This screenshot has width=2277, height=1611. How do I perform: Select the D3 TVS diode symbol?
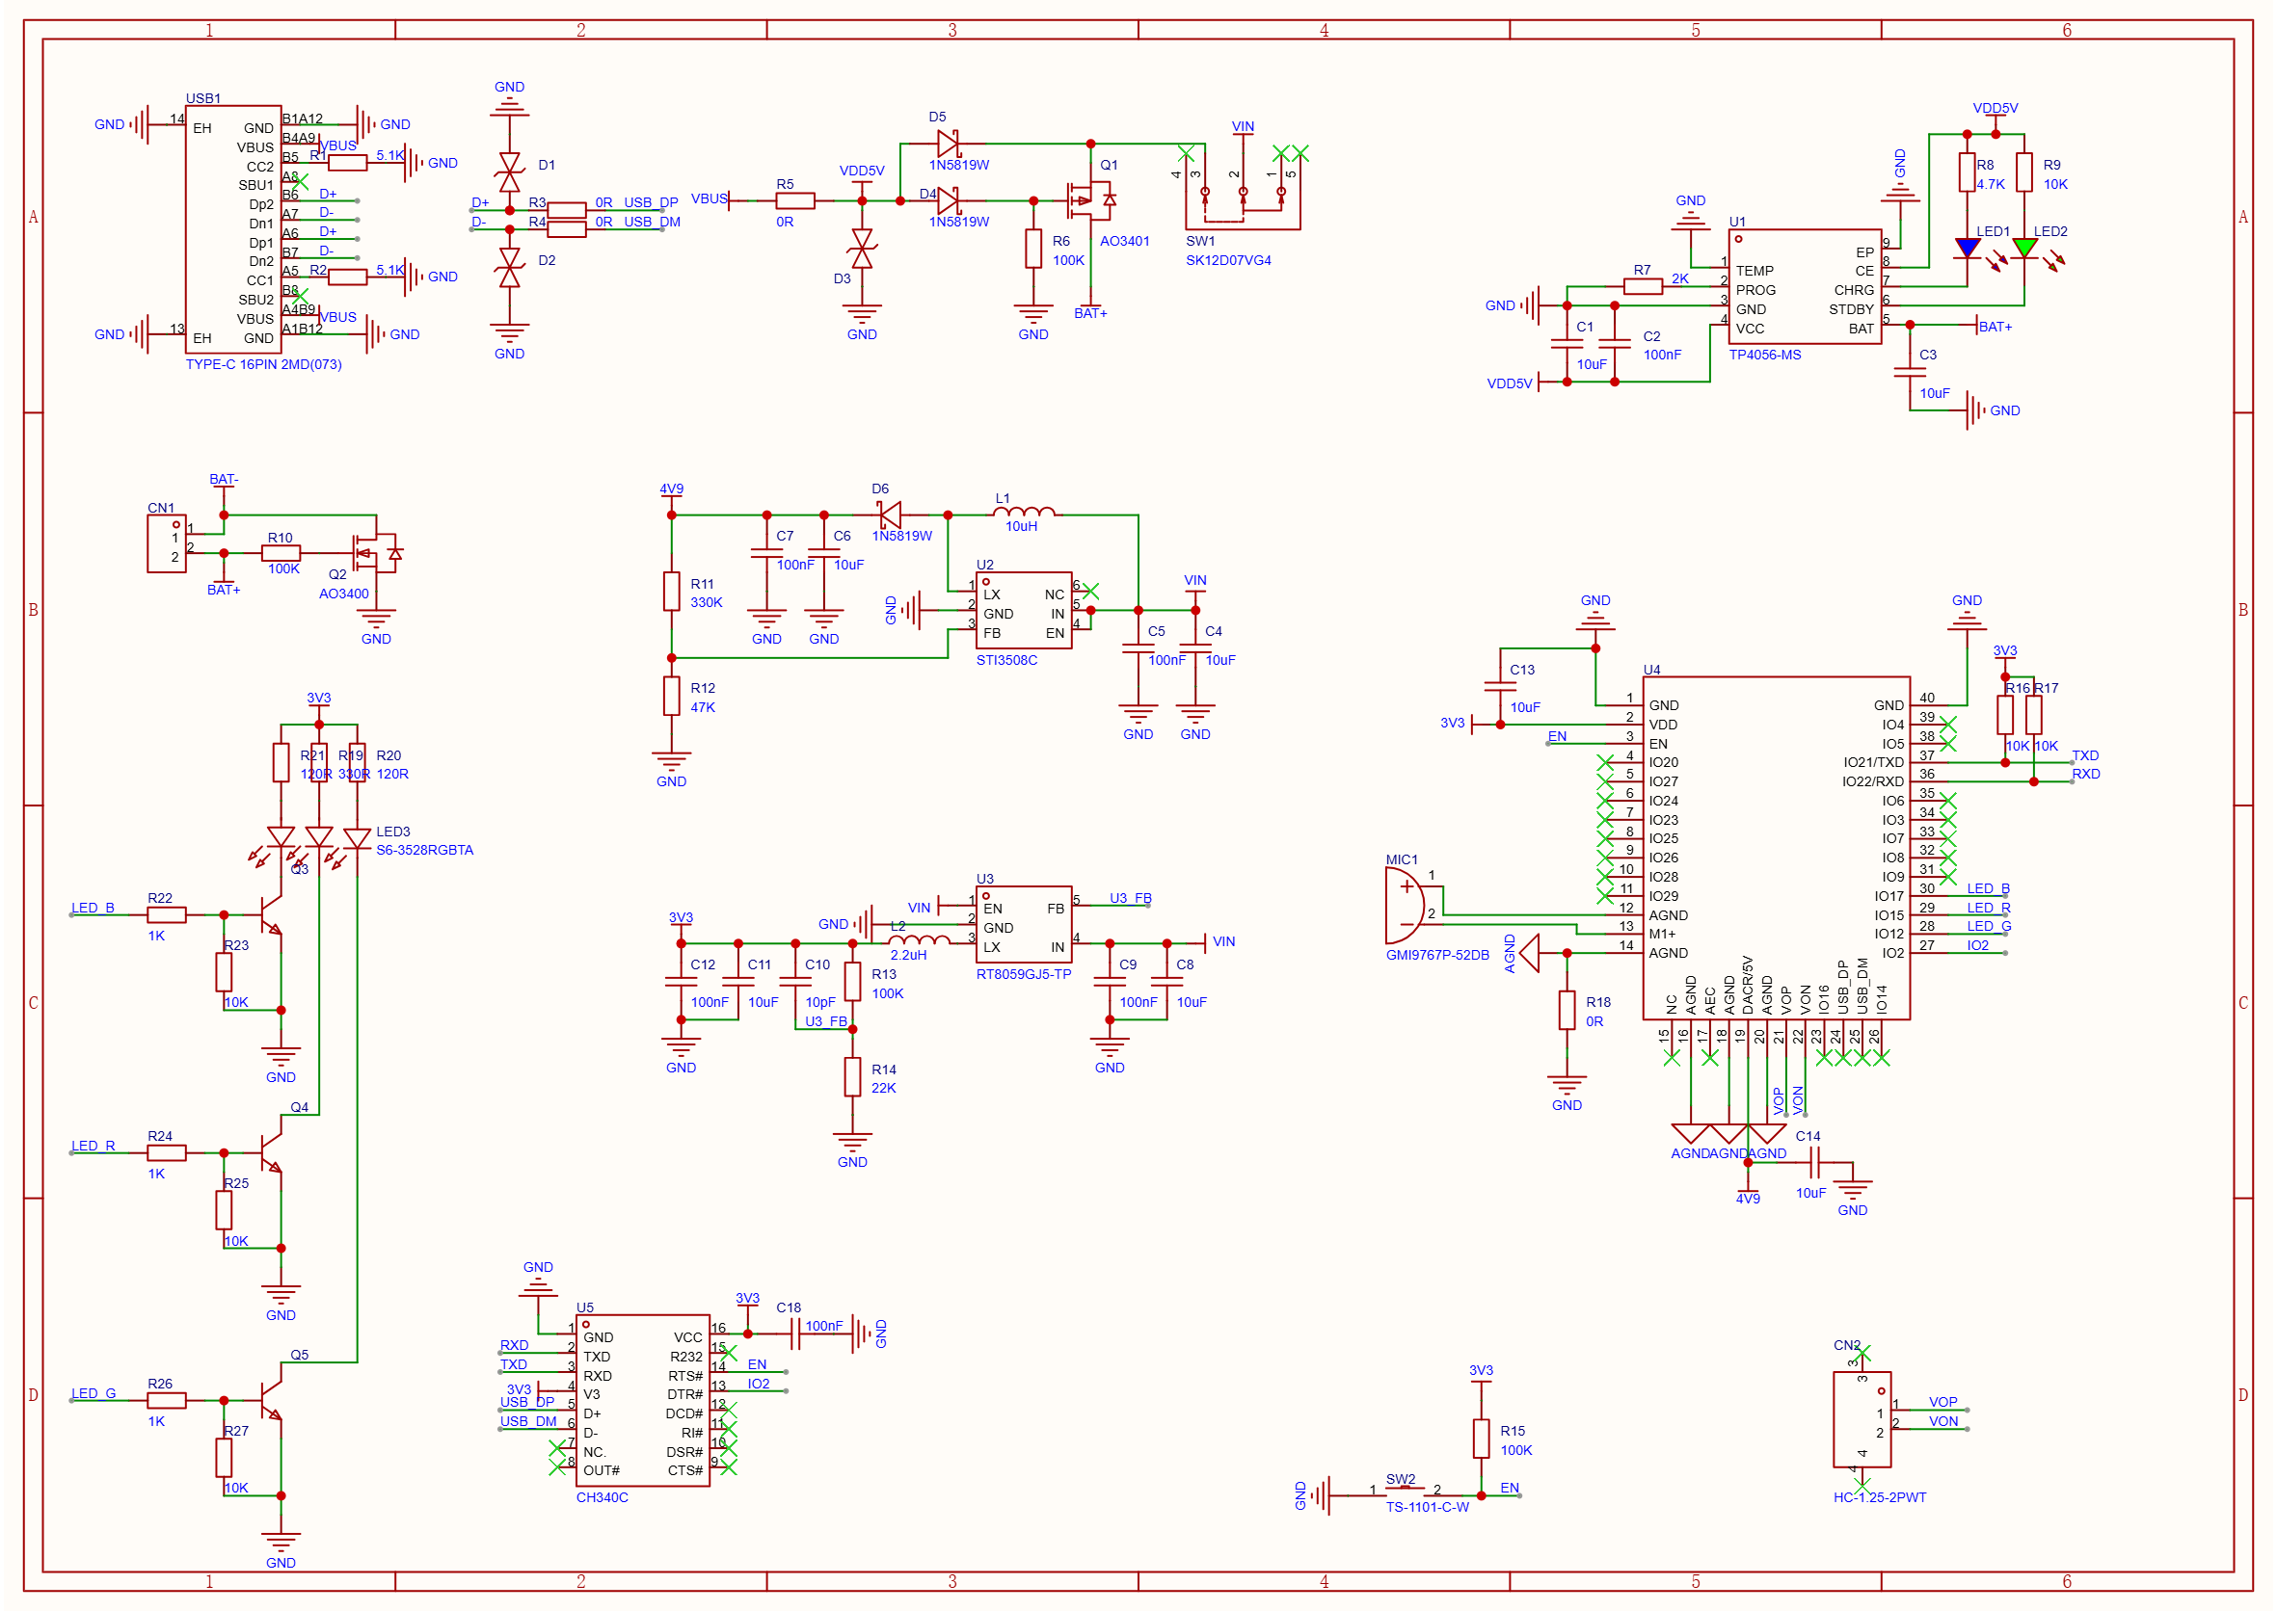[x=863, y=248]
